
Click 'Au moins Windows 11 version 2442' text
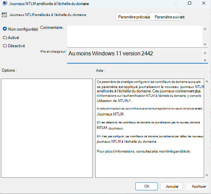[x=111, y=54]
